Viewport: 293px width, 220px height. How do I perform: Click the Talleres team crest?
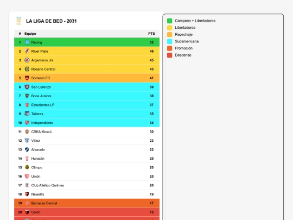pos(27,114)
